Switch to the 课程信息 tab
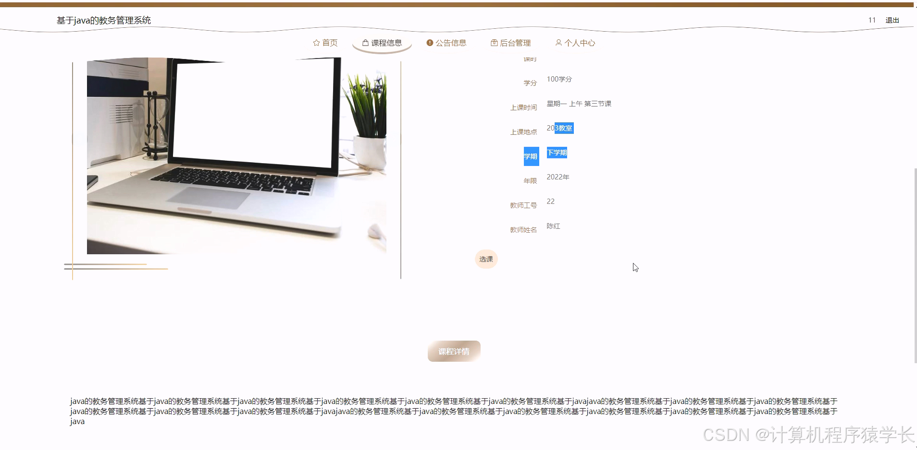The width and height of the screenshot is (917, 450). point(385,43)
